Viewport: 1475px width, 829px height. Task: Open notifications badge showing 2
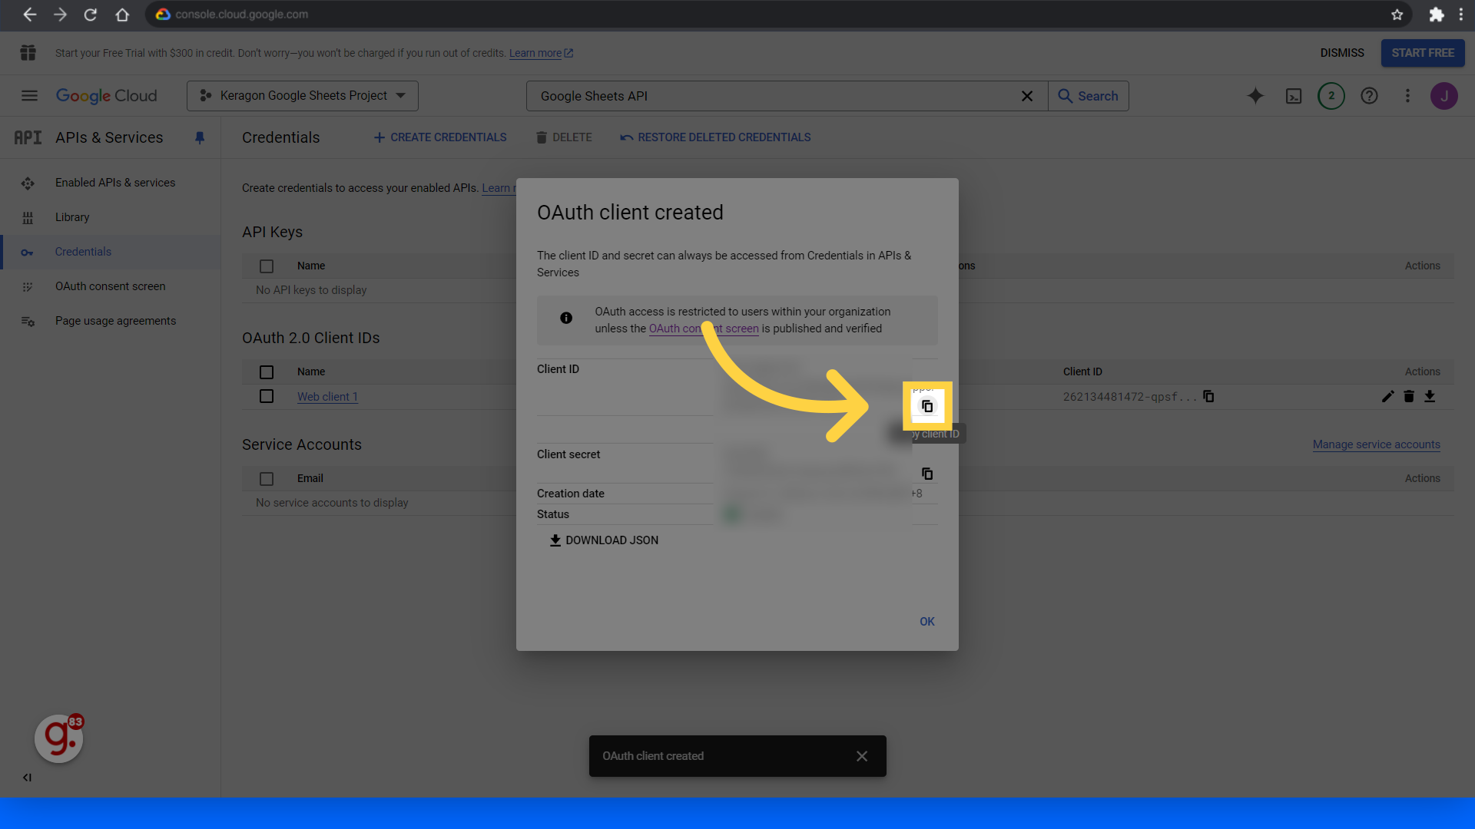(1331, 96)
